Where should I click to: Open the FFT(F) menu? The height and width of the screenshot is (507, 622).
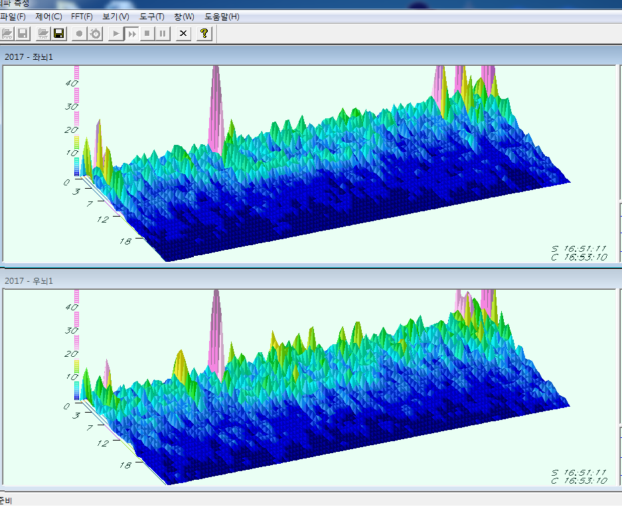click(82, 16)
